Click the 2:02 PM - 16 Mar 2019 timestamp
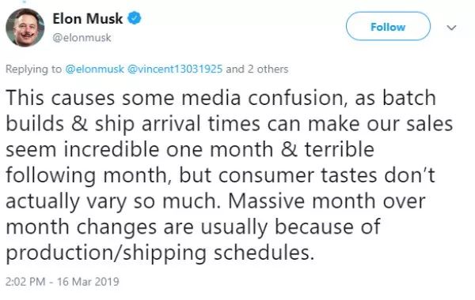The width and height of the screenshot is (475, 300). 62,282
